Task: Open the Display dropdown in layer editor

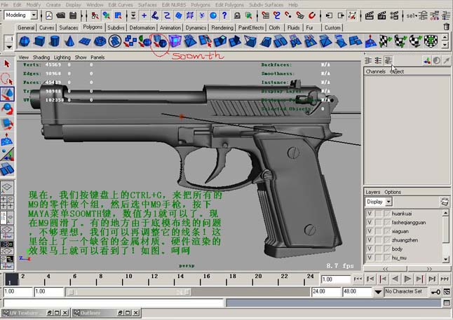Action: (x=389, y=202)
